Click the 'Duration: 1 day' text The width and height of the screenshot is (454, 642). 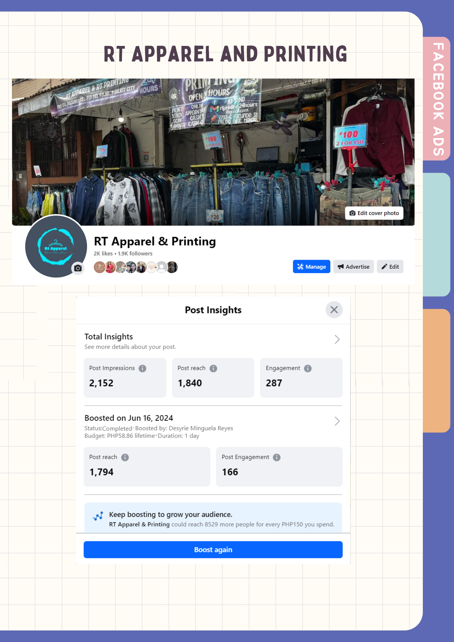[x=179, y=436]
